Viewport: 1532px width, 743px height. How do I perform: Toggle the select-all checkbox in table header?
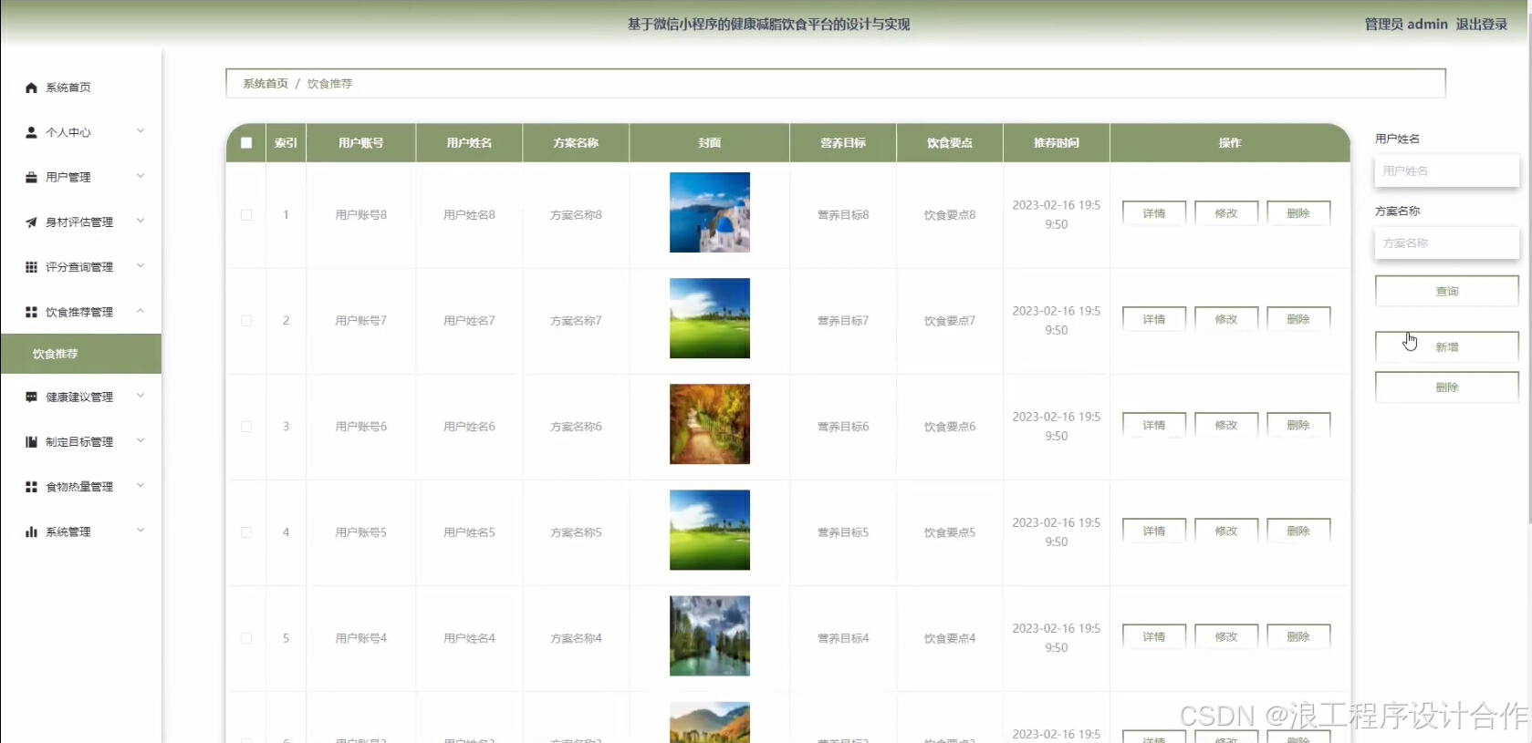tap(246, 143)
